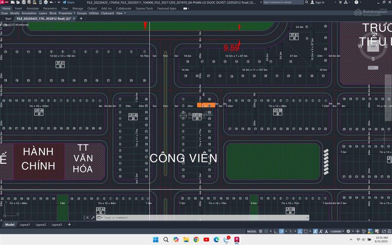Viewport: 392px width, 245px height.
Task: Close the command line with X
Action: 87,217
